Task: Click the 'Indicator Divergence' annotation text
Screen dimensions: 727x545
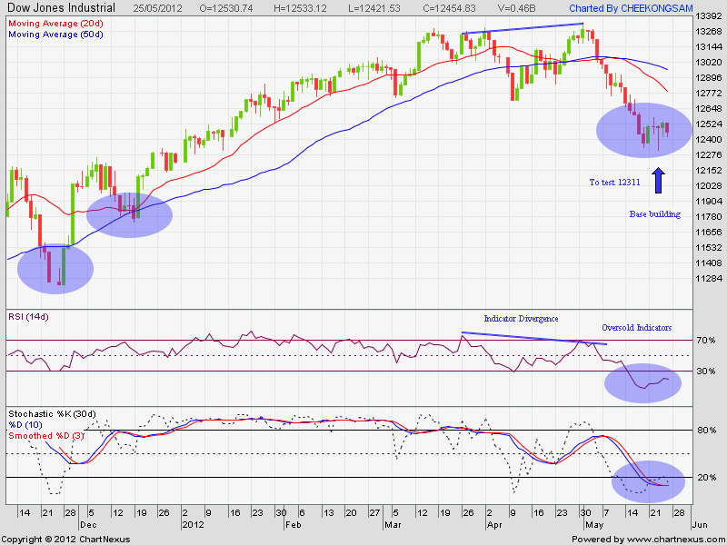Action: click(521, 319)
